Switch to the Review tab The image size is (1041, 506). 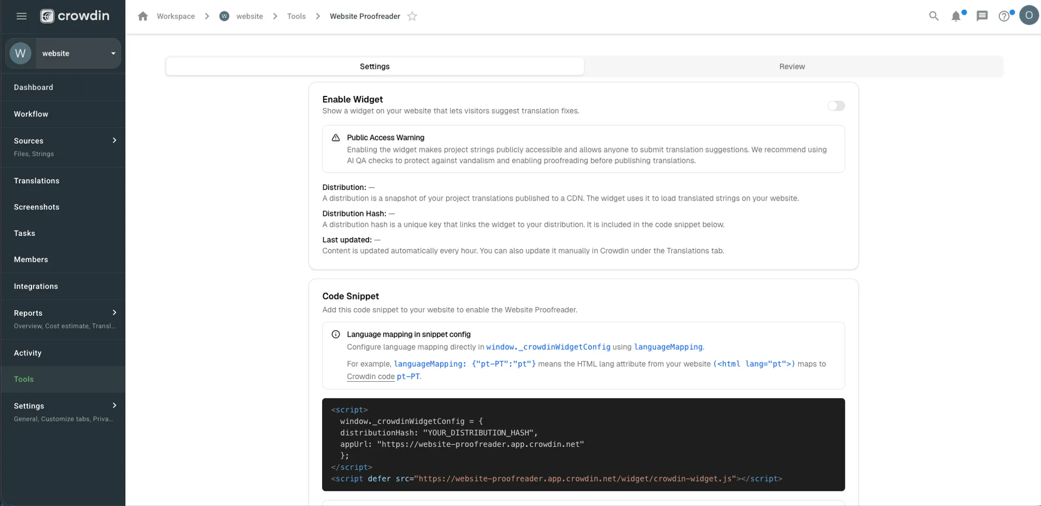pos(792,66)
